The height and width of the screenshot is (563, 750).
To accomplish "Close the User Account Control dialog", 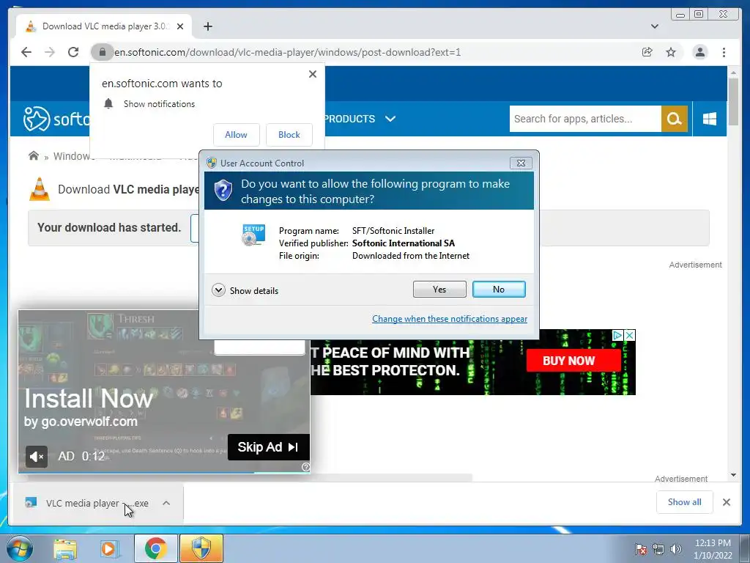I will (521, 163).
